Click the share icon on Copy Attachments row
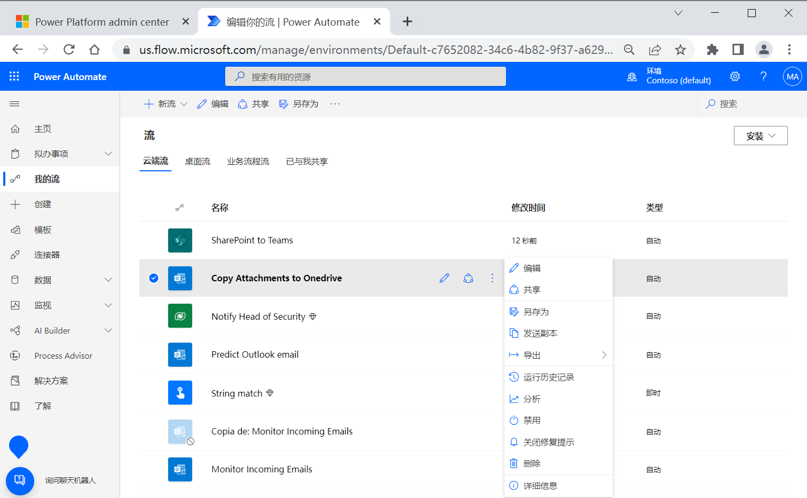This screenshot has width=807, height=498. point(468,278)
